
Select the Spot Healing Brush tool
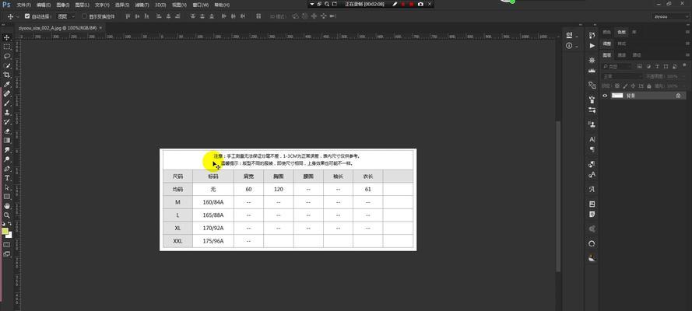[7, 94]
